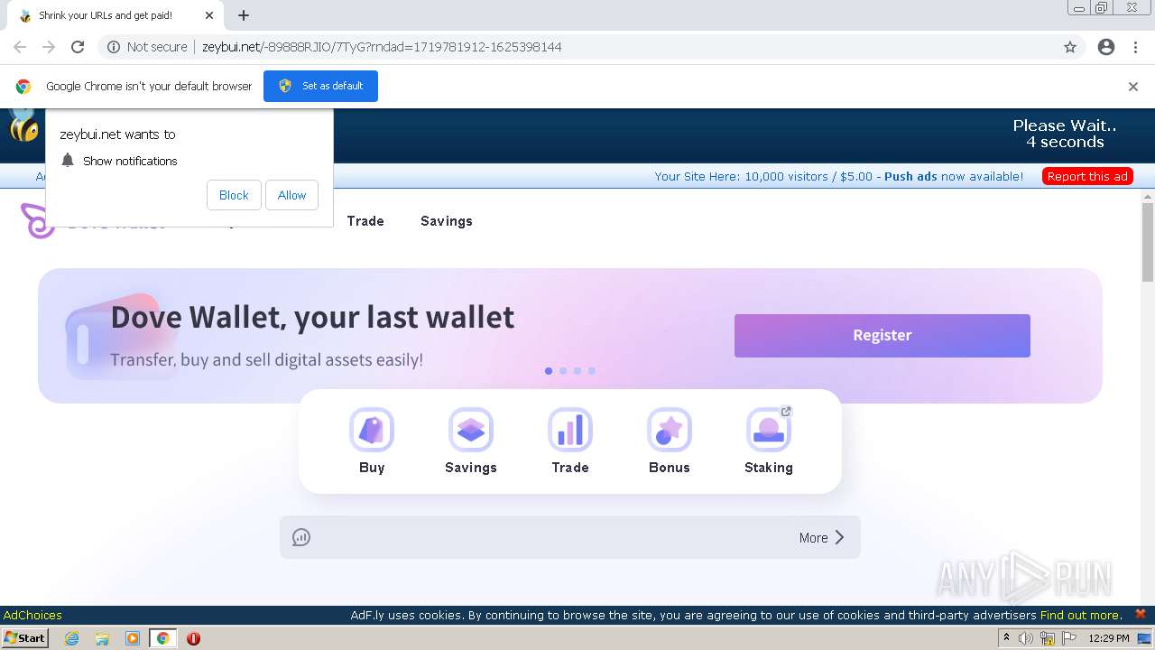Open the cookie Find out more link

tap(1081, 615)
